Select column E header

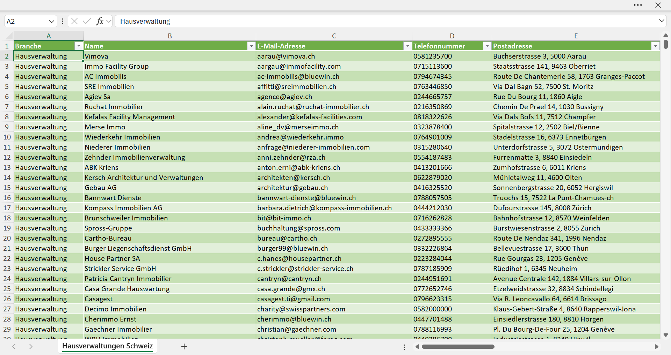click(x=576, y=36)
